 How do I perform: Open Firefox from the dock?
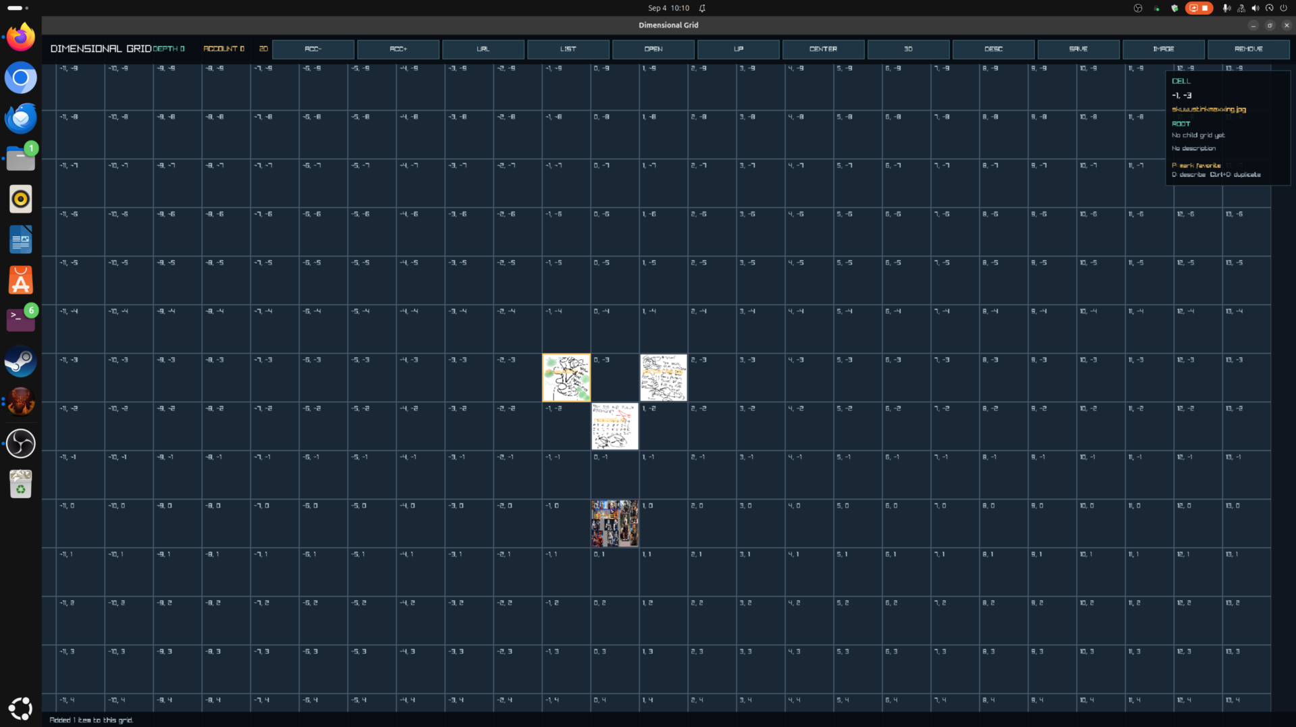(x=21, y=36)
